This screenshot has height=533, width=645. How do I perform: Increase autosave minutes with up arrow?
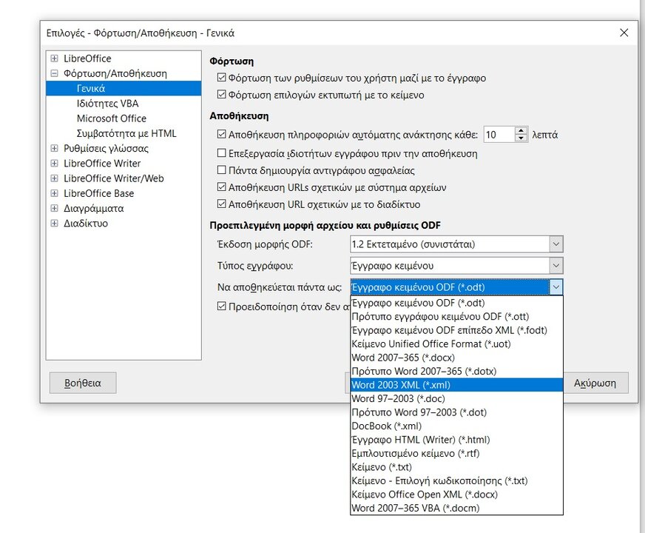click(521, 130)
